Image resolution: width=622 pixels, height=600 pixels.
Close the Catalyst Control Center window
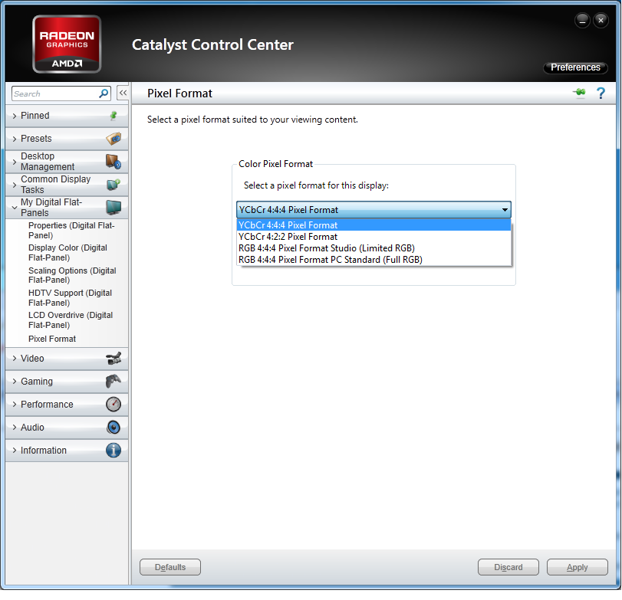pyautogui.click(x=601, y=20)
